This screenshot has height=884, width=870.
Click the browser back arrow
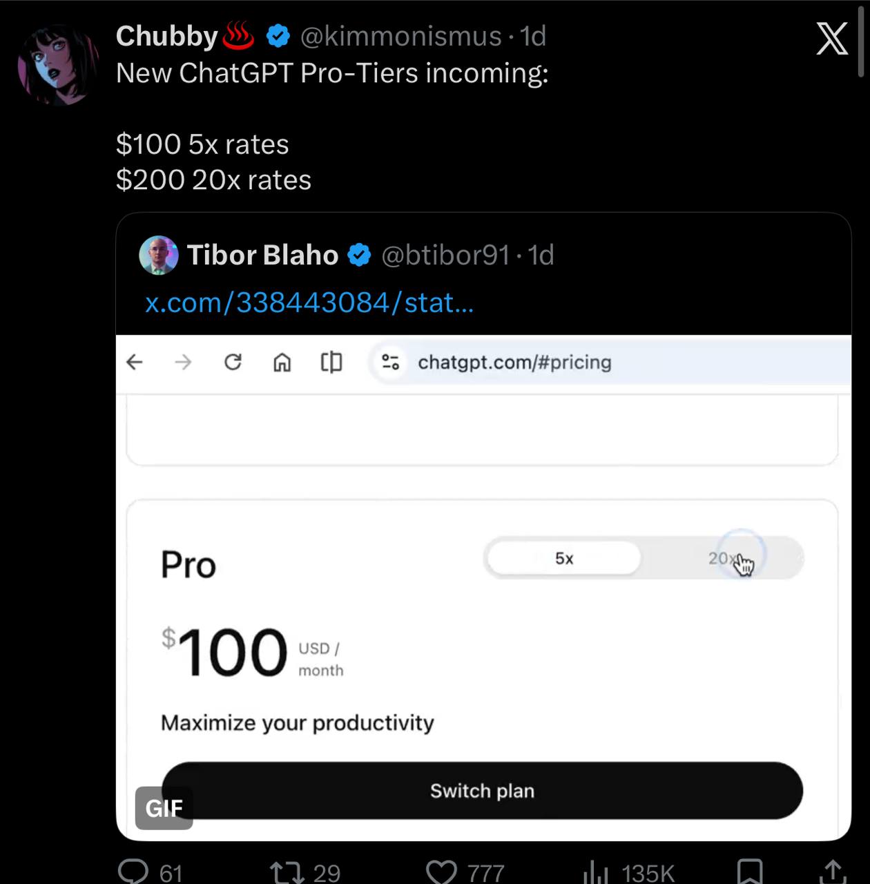pos(135,362)
